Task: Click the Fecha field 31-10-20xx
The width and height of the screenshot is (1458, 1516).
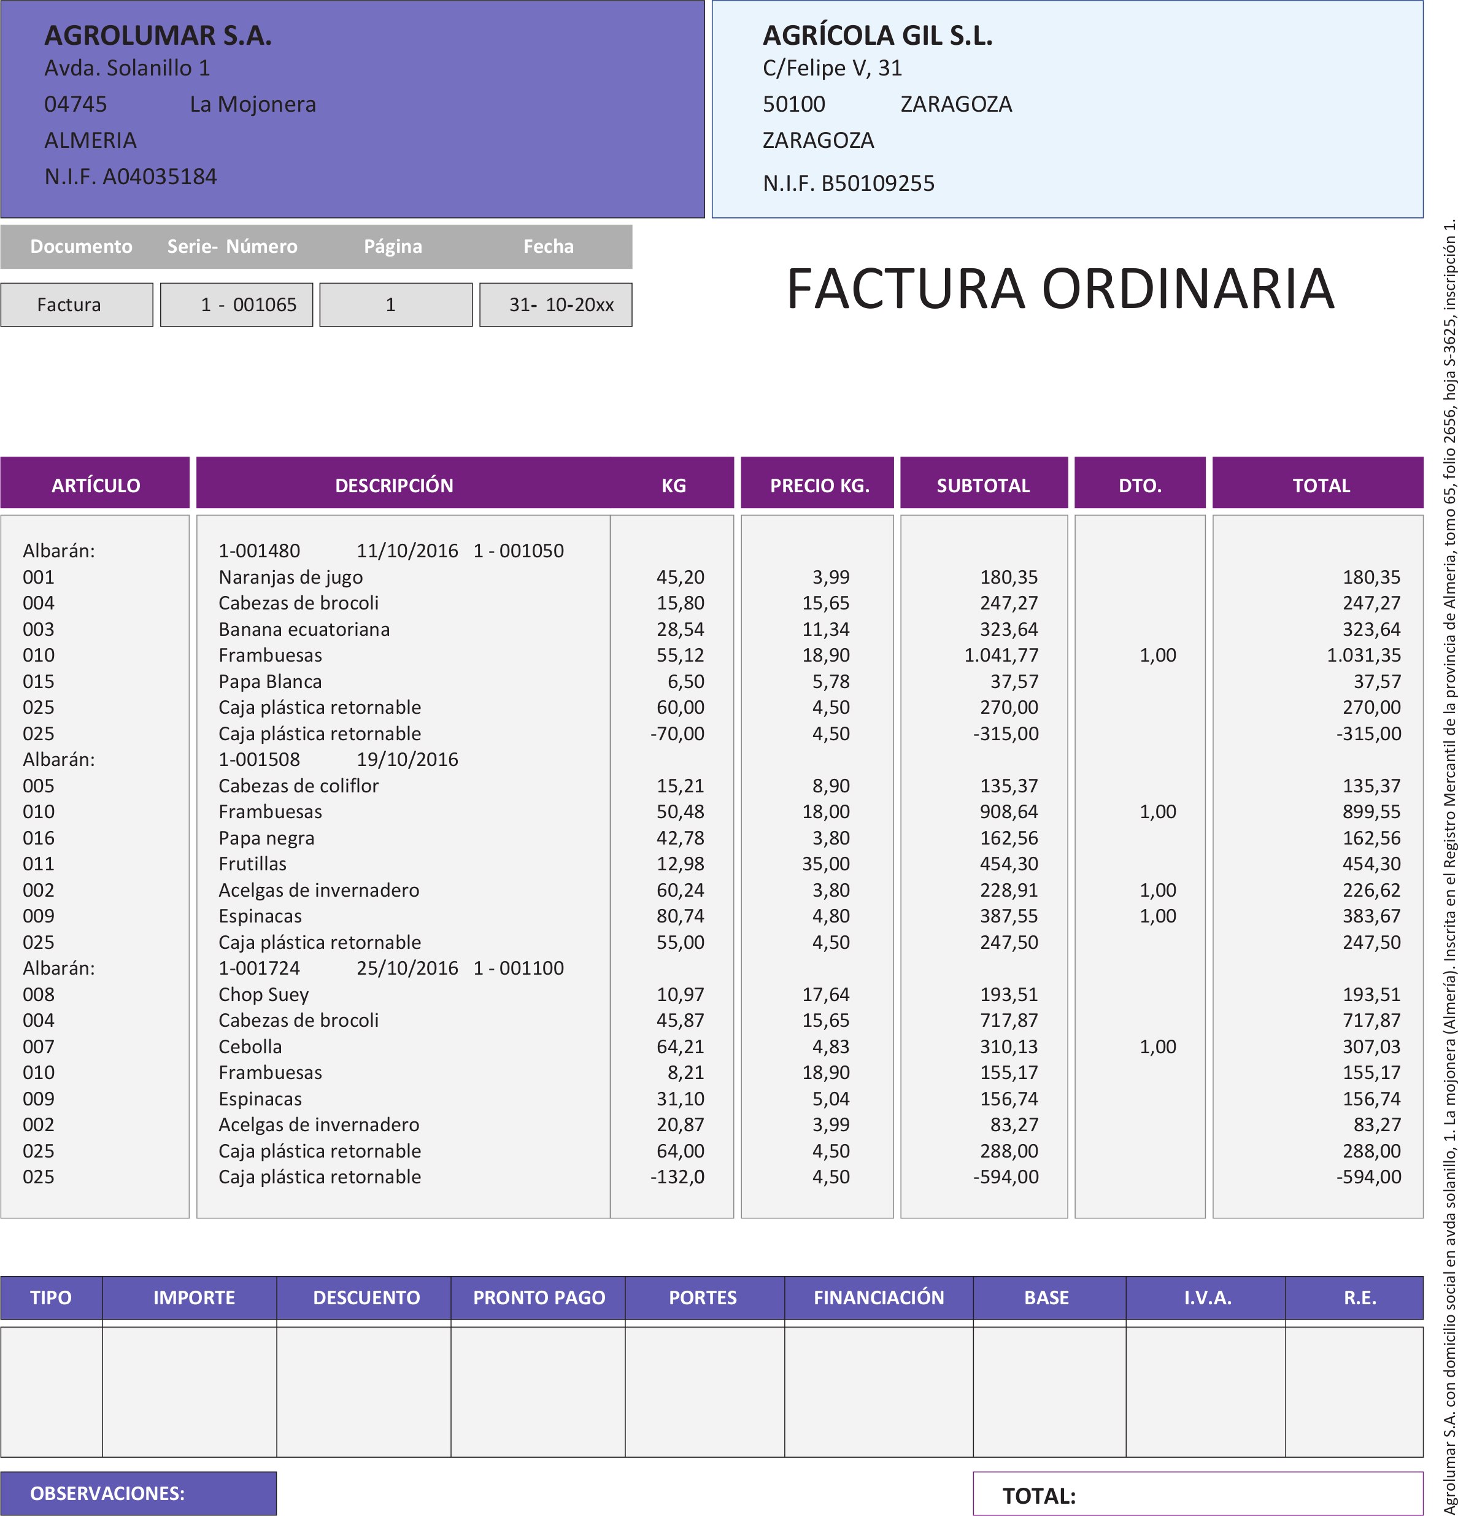Action: click(555, 305)
